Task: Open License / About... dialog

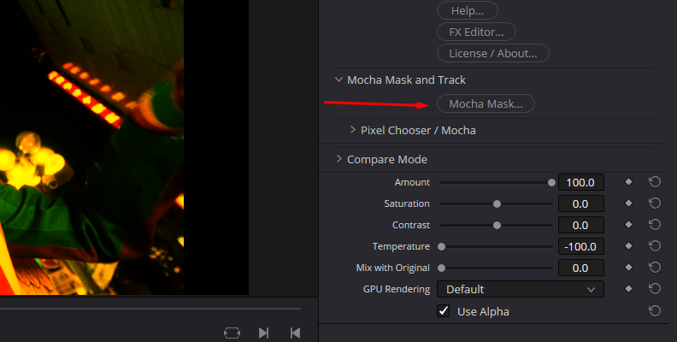Action: (x=493, y=54)
